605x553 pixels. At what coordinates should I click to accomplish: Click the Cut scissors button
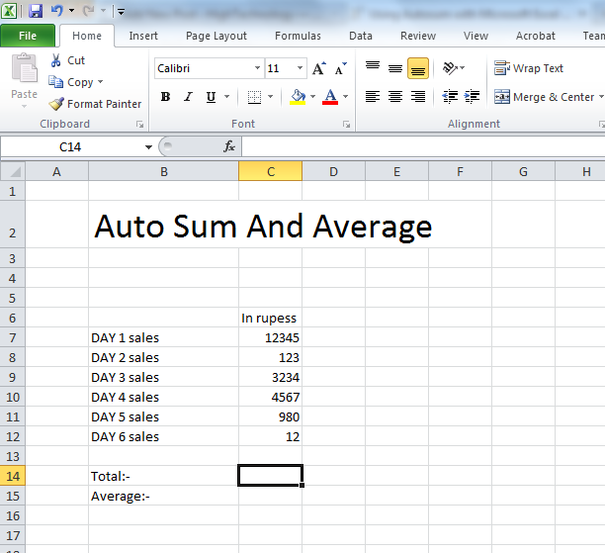(67, 60)
